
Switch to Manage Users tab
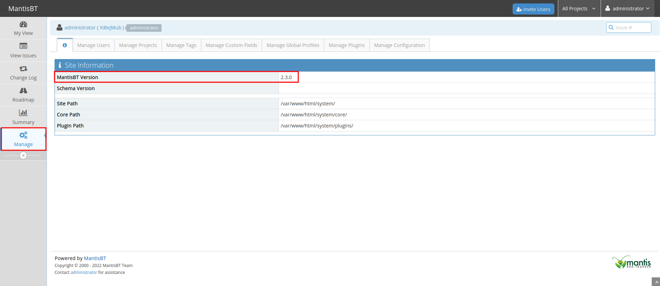[x=94, y=45]
